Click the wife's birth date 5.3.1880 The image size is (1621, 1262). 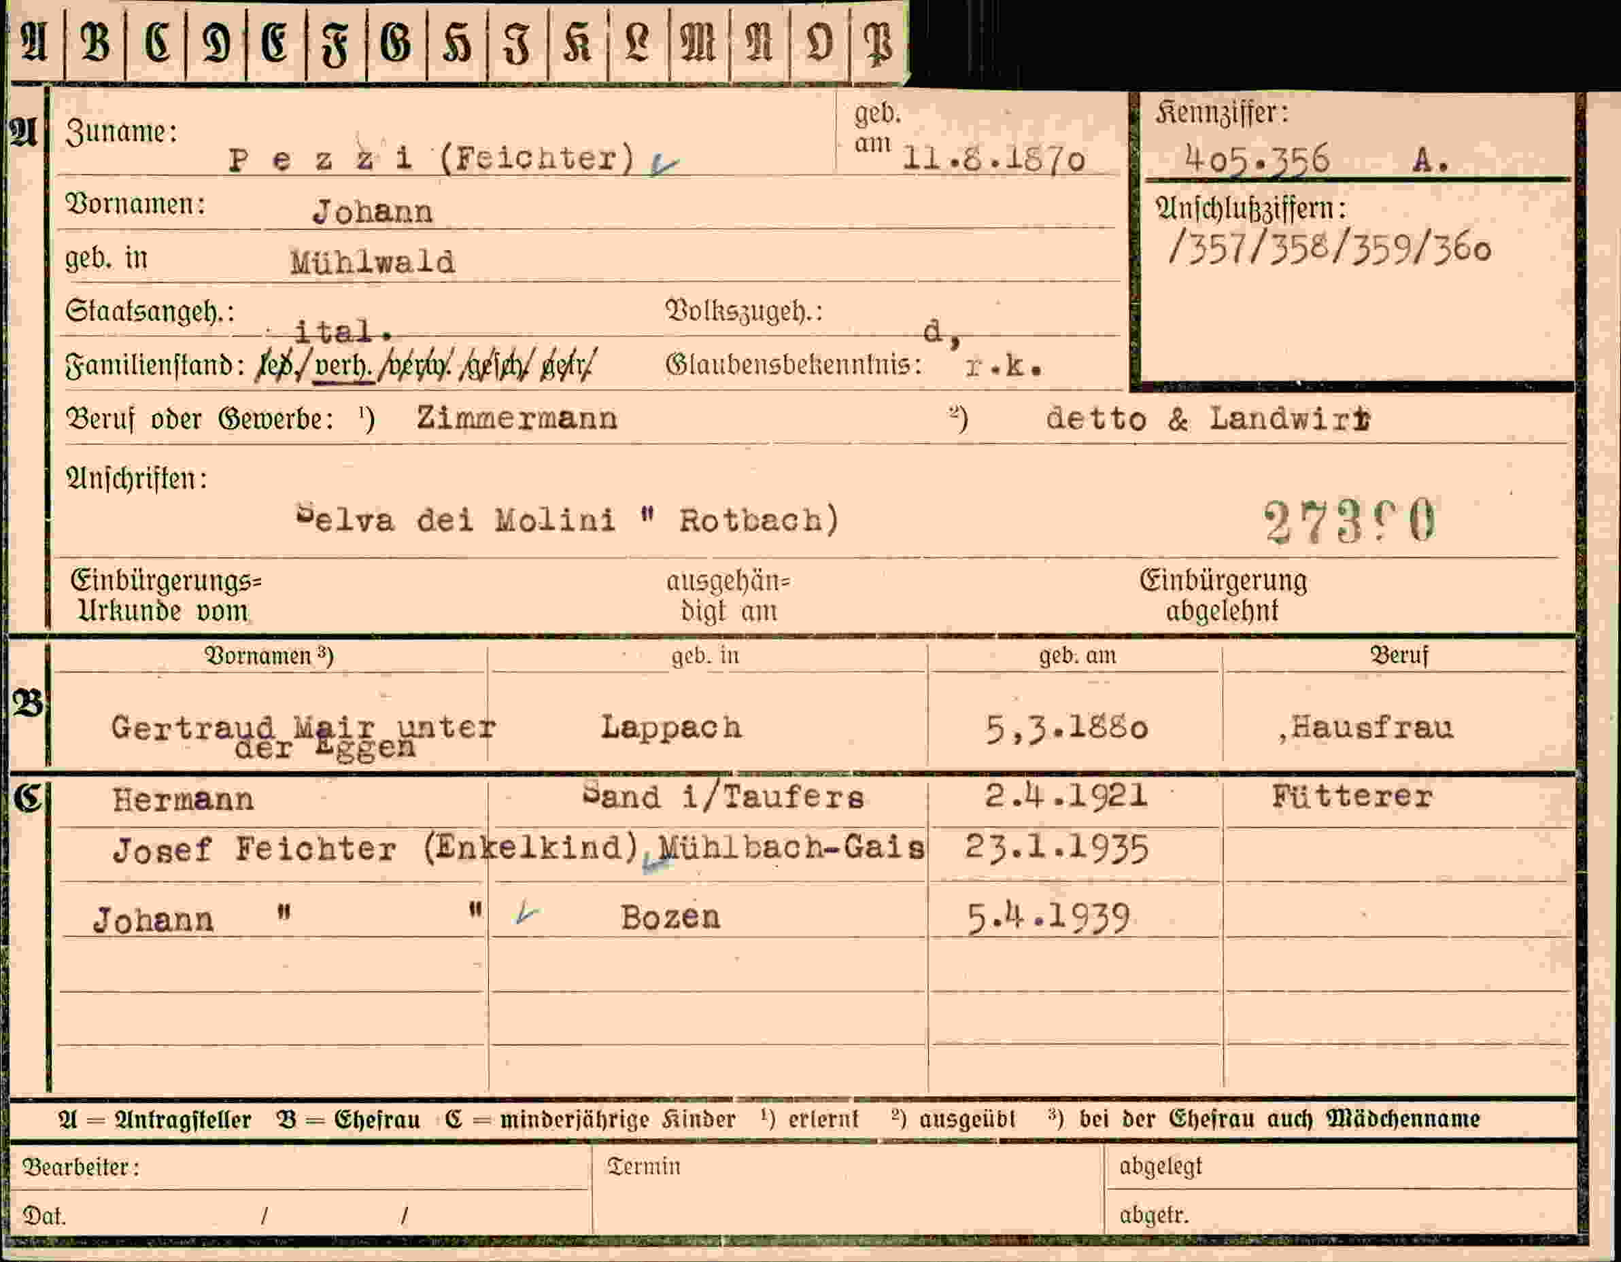point(1067,729)
